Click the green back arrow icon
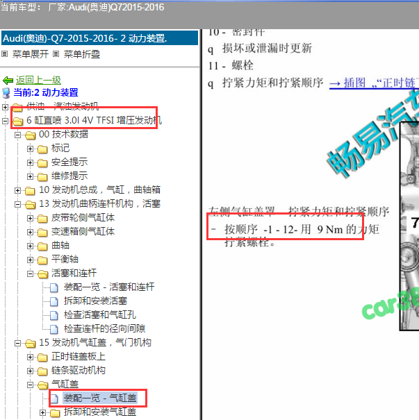Screen dimensions: 419x420 8,80
